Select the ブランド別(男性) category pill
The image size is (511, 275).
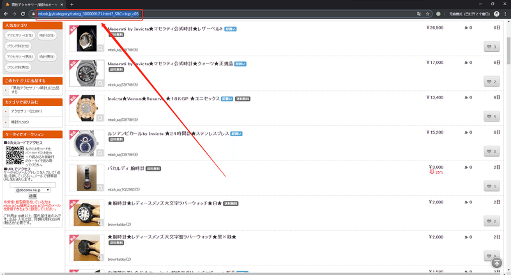[x=19, y=67]
